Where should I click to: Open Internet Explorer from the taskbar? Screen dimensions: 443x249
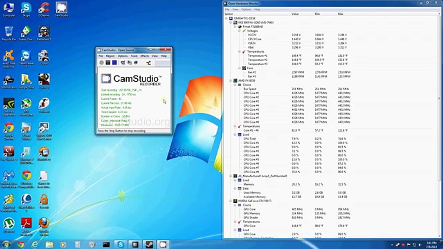[x=35, y=245]
